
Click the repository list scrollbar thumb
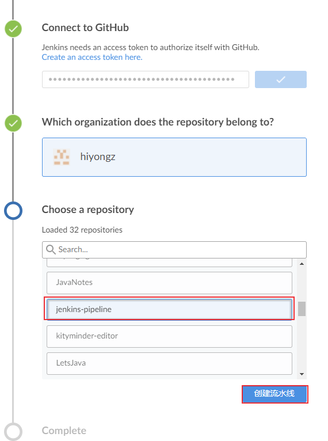coord(302,309)
